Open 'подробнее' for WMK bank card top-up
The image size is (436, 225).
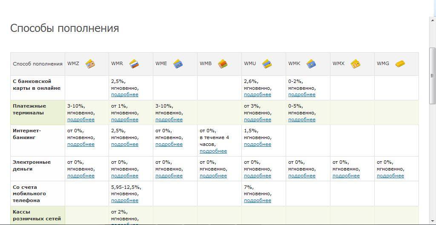(302, 95)
